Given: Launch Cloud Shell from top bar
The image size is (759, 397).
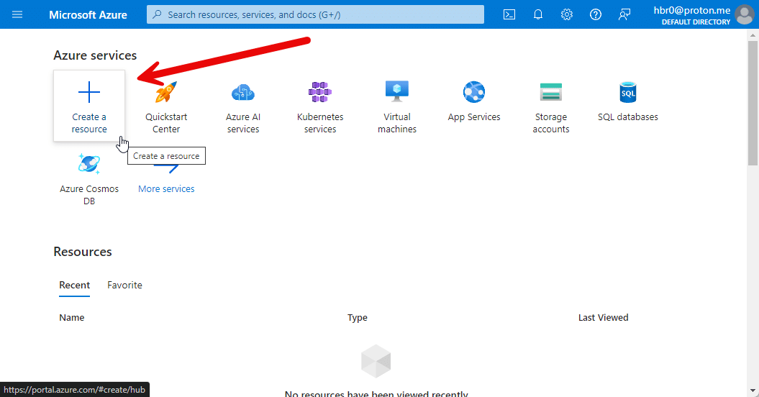Looking at the screenshot, I should [x=509, y=14].
